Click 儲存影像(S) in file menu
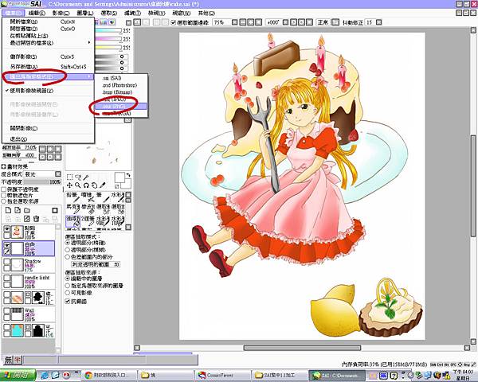The height and width of the screenshot is (382, 478). click(x=48, y=57)
